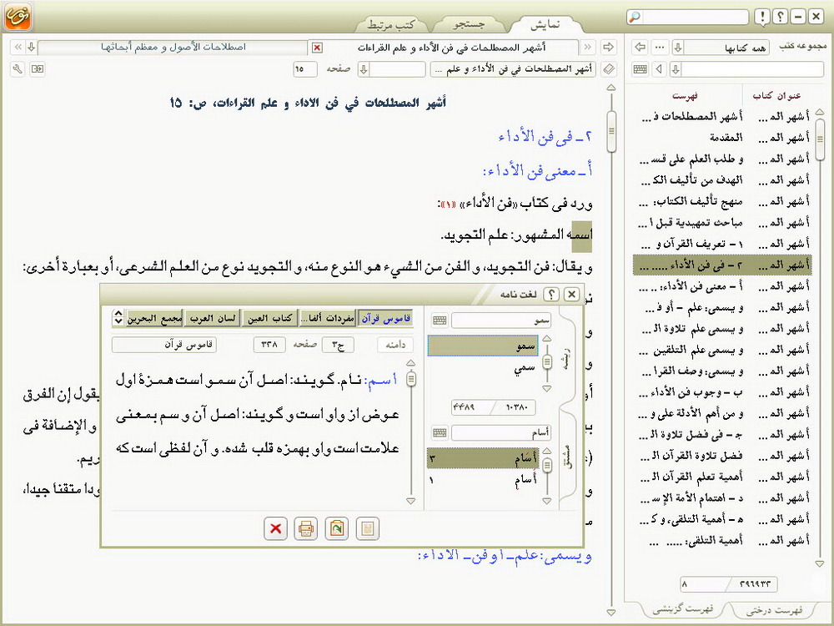Click the Noor application logo
The width and height of the screenshot is (834, 626).
click(18, 17)
